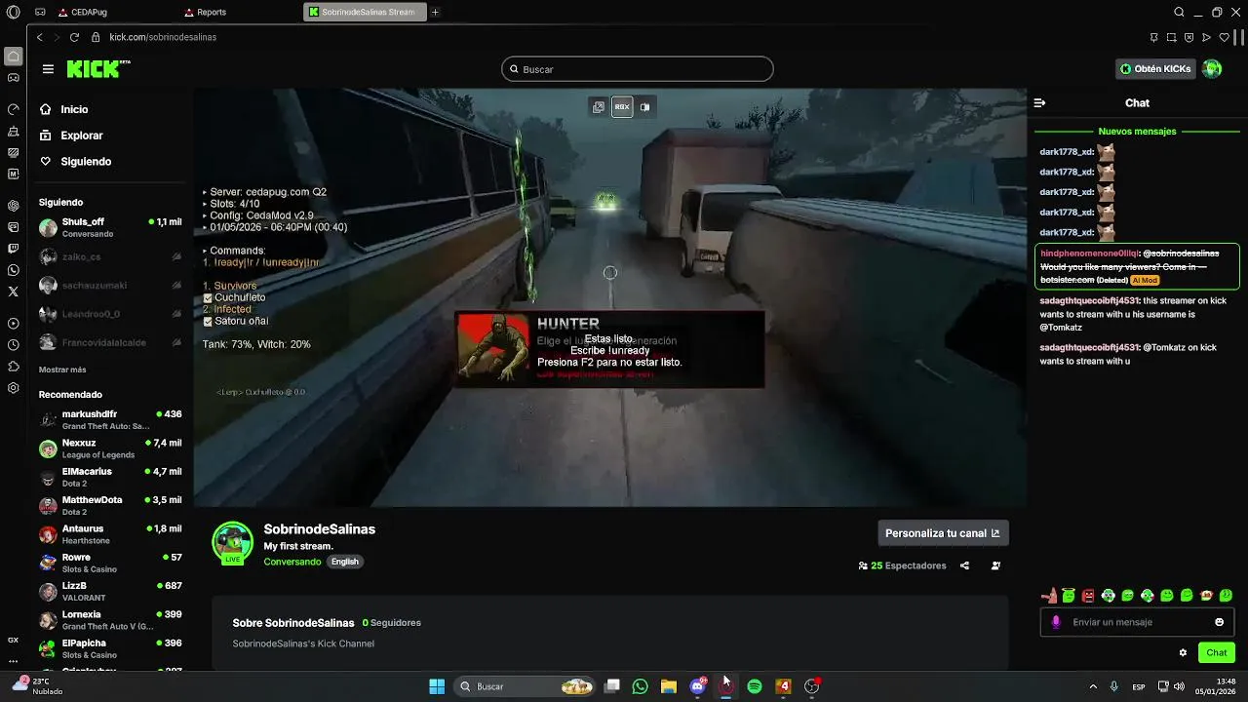This screenshot has height=702, width=1248.
Task: Click the pin icon in address bar
Action: (x=1153, y=37)
